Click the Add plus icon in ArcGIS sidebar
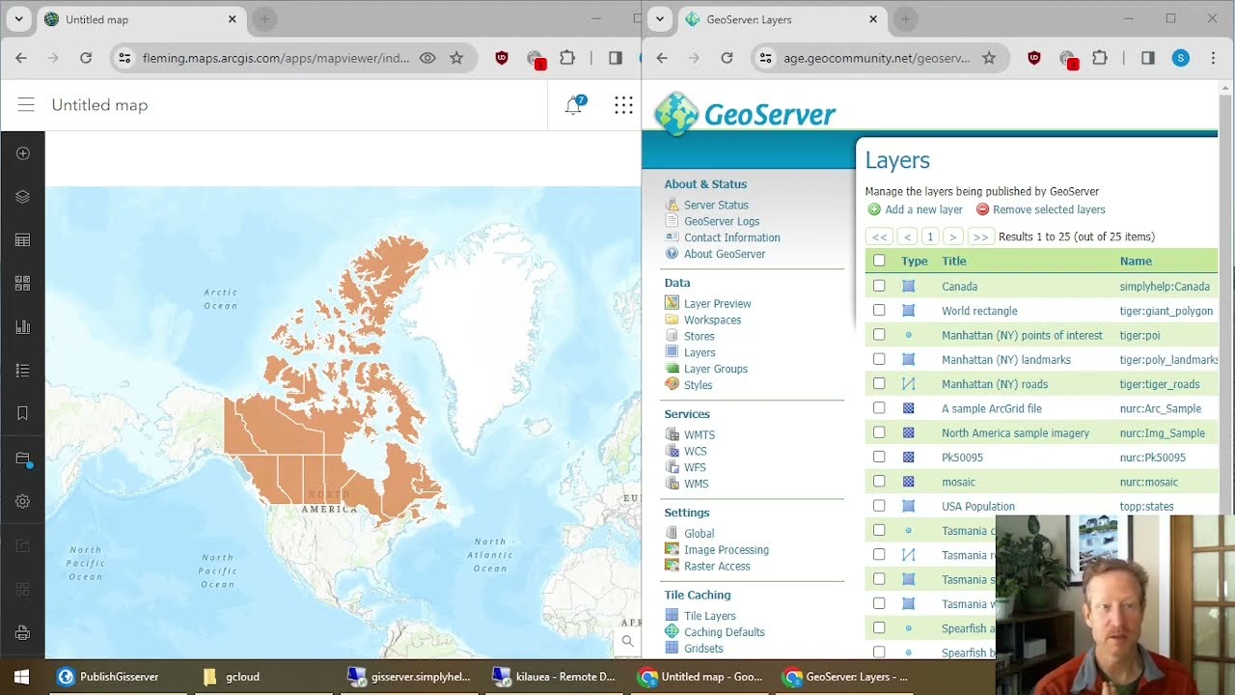 click(x=23, y=153)
